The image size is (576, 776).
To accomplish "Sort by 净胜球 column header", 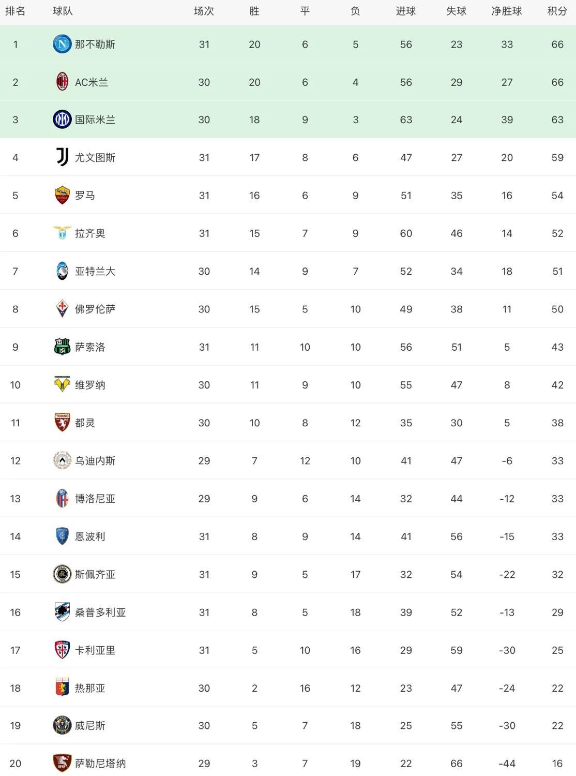I will pos(506,11).
